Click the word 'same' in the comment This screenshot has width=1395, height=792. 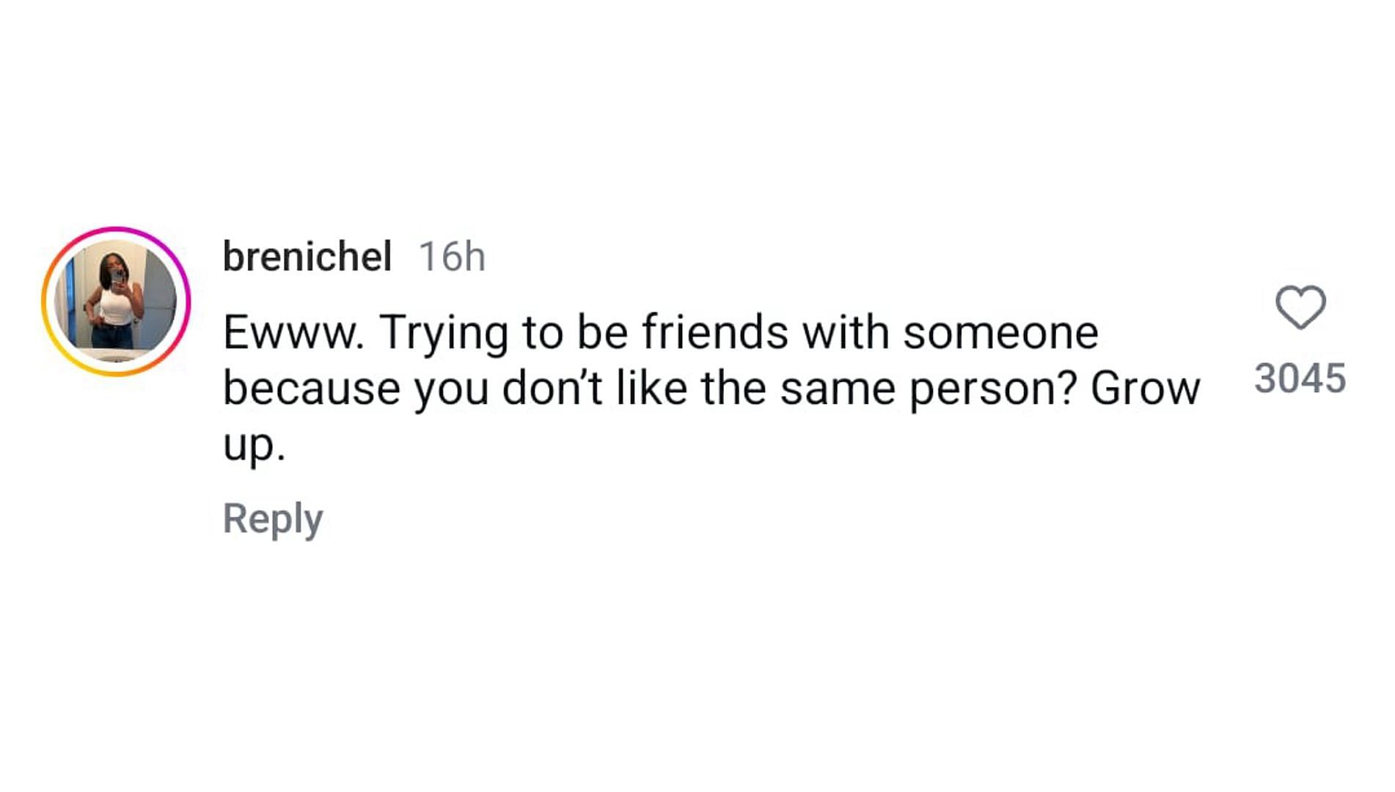click(838, 388)
